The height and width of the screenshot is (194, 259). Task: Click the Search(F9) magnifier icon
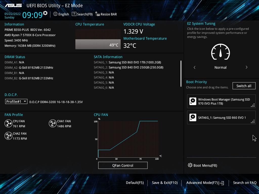(x=74, y=14)
